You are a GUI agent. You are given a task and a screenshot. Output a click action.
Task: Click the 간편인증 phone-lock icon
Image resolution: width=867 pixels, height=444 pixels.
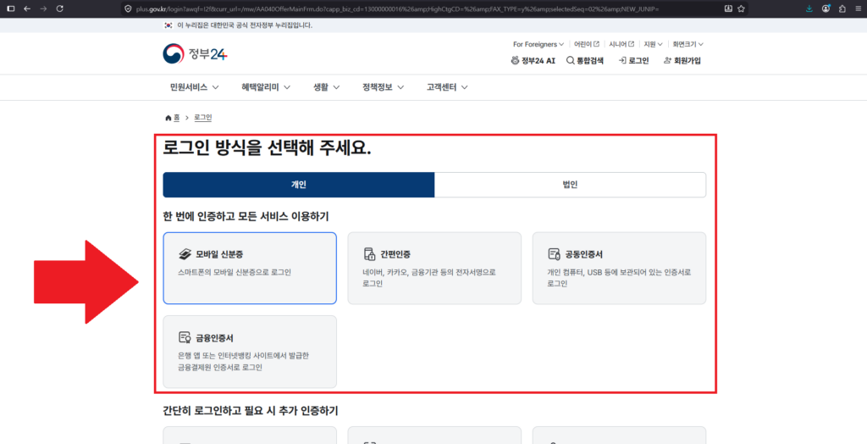[369, 255]
